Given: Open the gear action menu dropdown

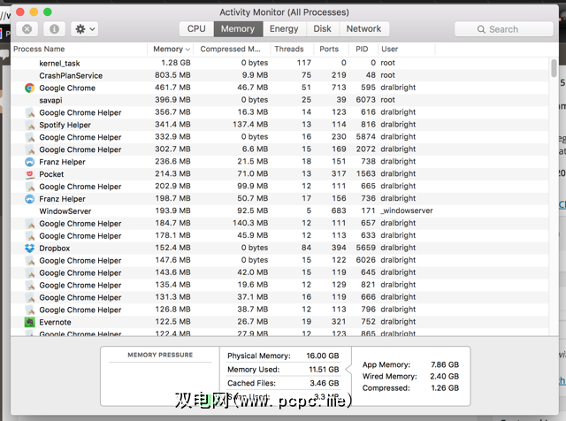Looking at the screenshot, I should click(85, 29).
